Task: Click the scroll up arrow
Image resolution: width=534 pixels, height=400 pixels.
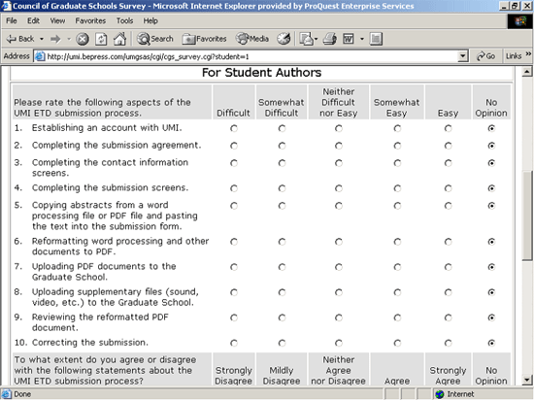Action: point(527,72)
